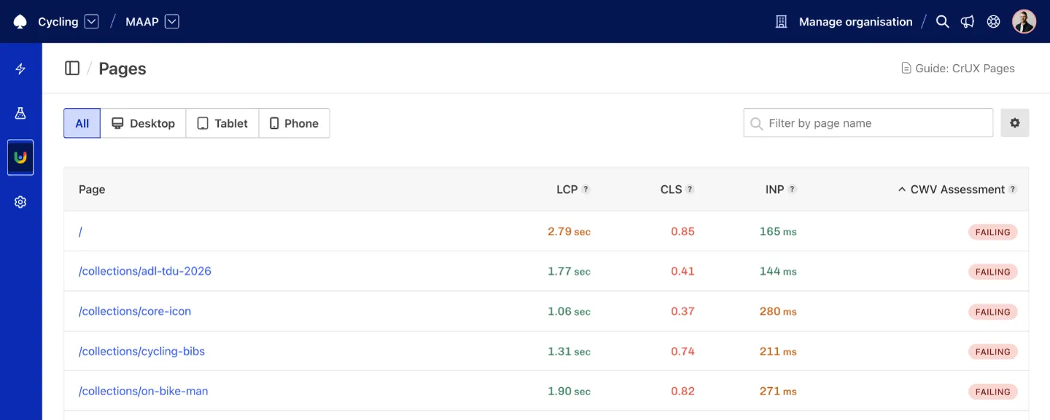Click the organisation building icon in the top bar
1050x420 pixels.
[x=780, y=21]
